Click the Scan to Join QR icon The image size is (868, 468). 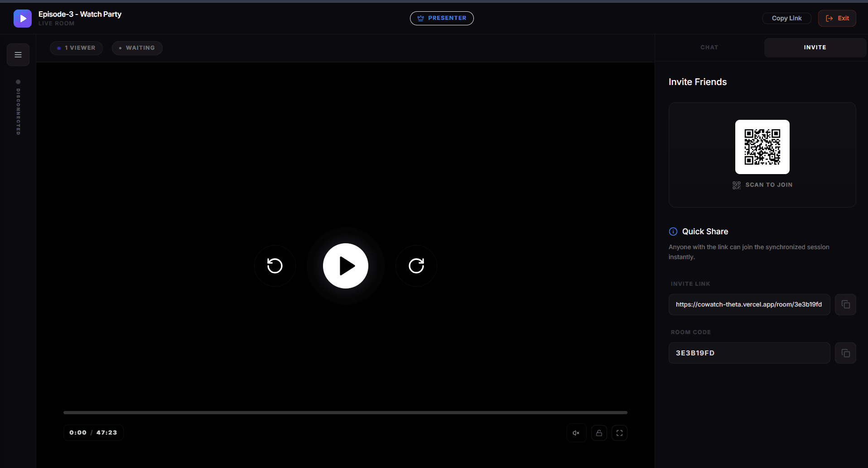[737, 185]
